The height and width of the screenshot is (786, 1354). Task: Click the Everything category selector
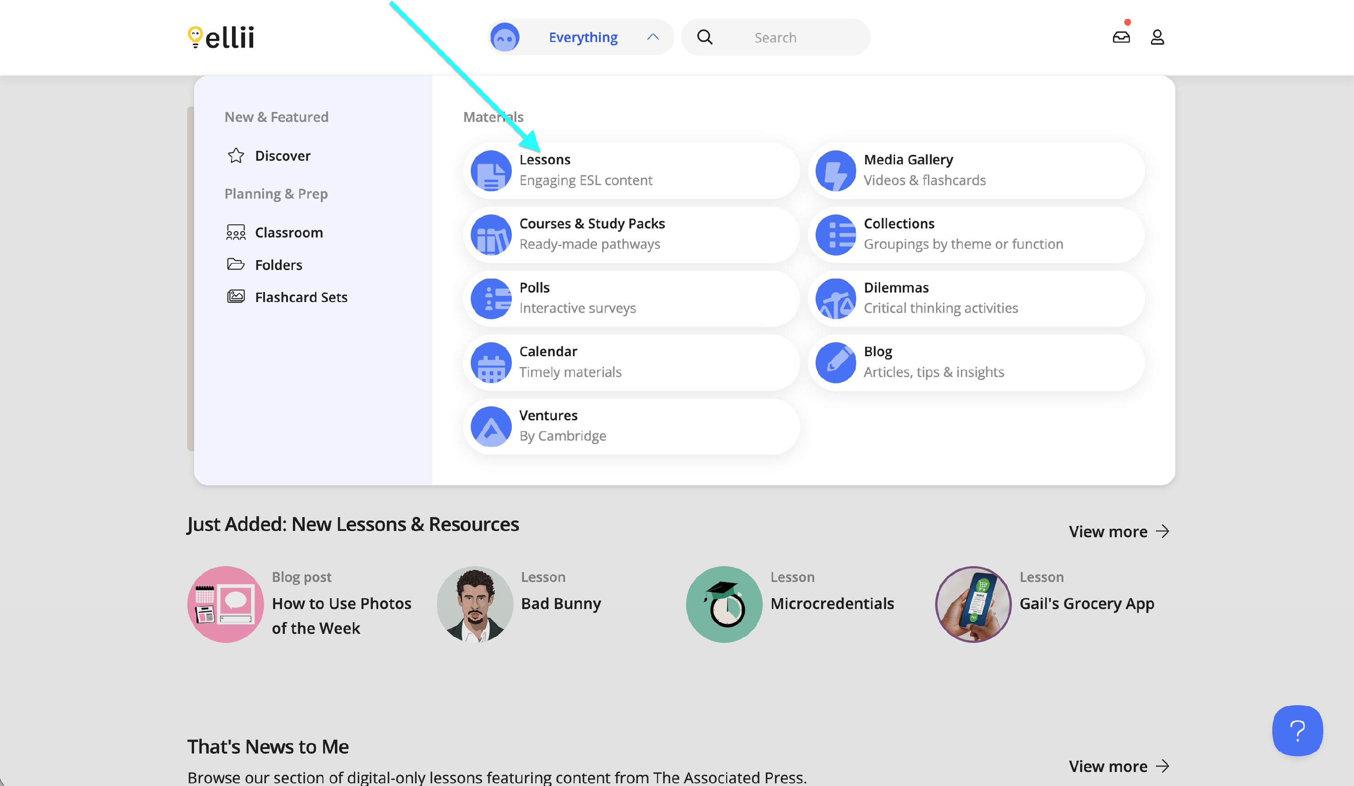(582, 37)
